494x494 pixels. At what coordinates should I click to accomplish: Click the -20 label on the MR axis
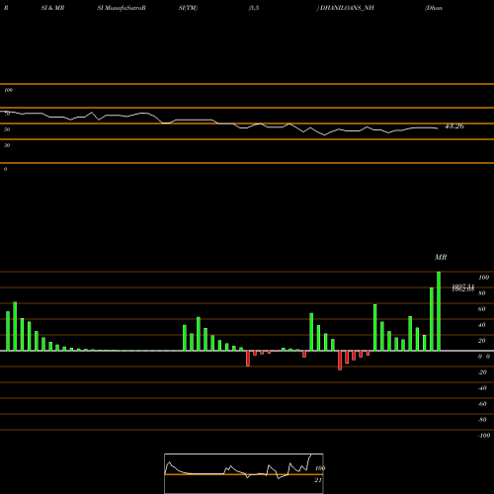coord(482,372)
